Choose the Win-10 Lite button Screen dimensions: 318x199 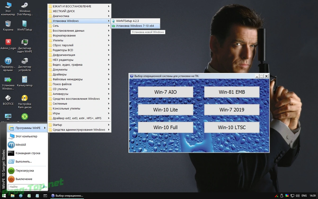point(165,110)
